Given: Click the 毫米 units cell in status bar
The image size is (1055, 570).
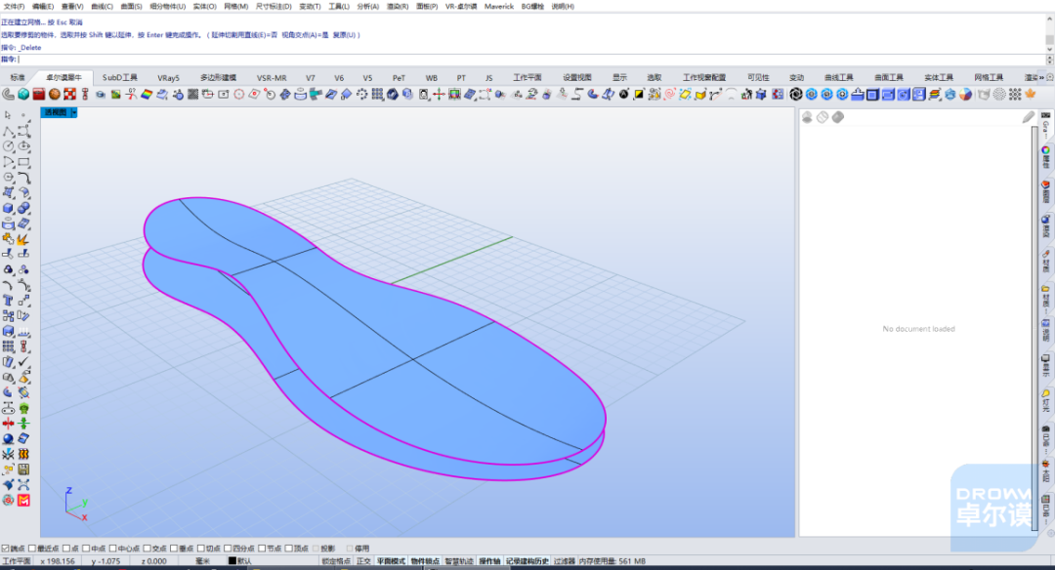Looking at the screenshot, I should (x=202, y=560).
